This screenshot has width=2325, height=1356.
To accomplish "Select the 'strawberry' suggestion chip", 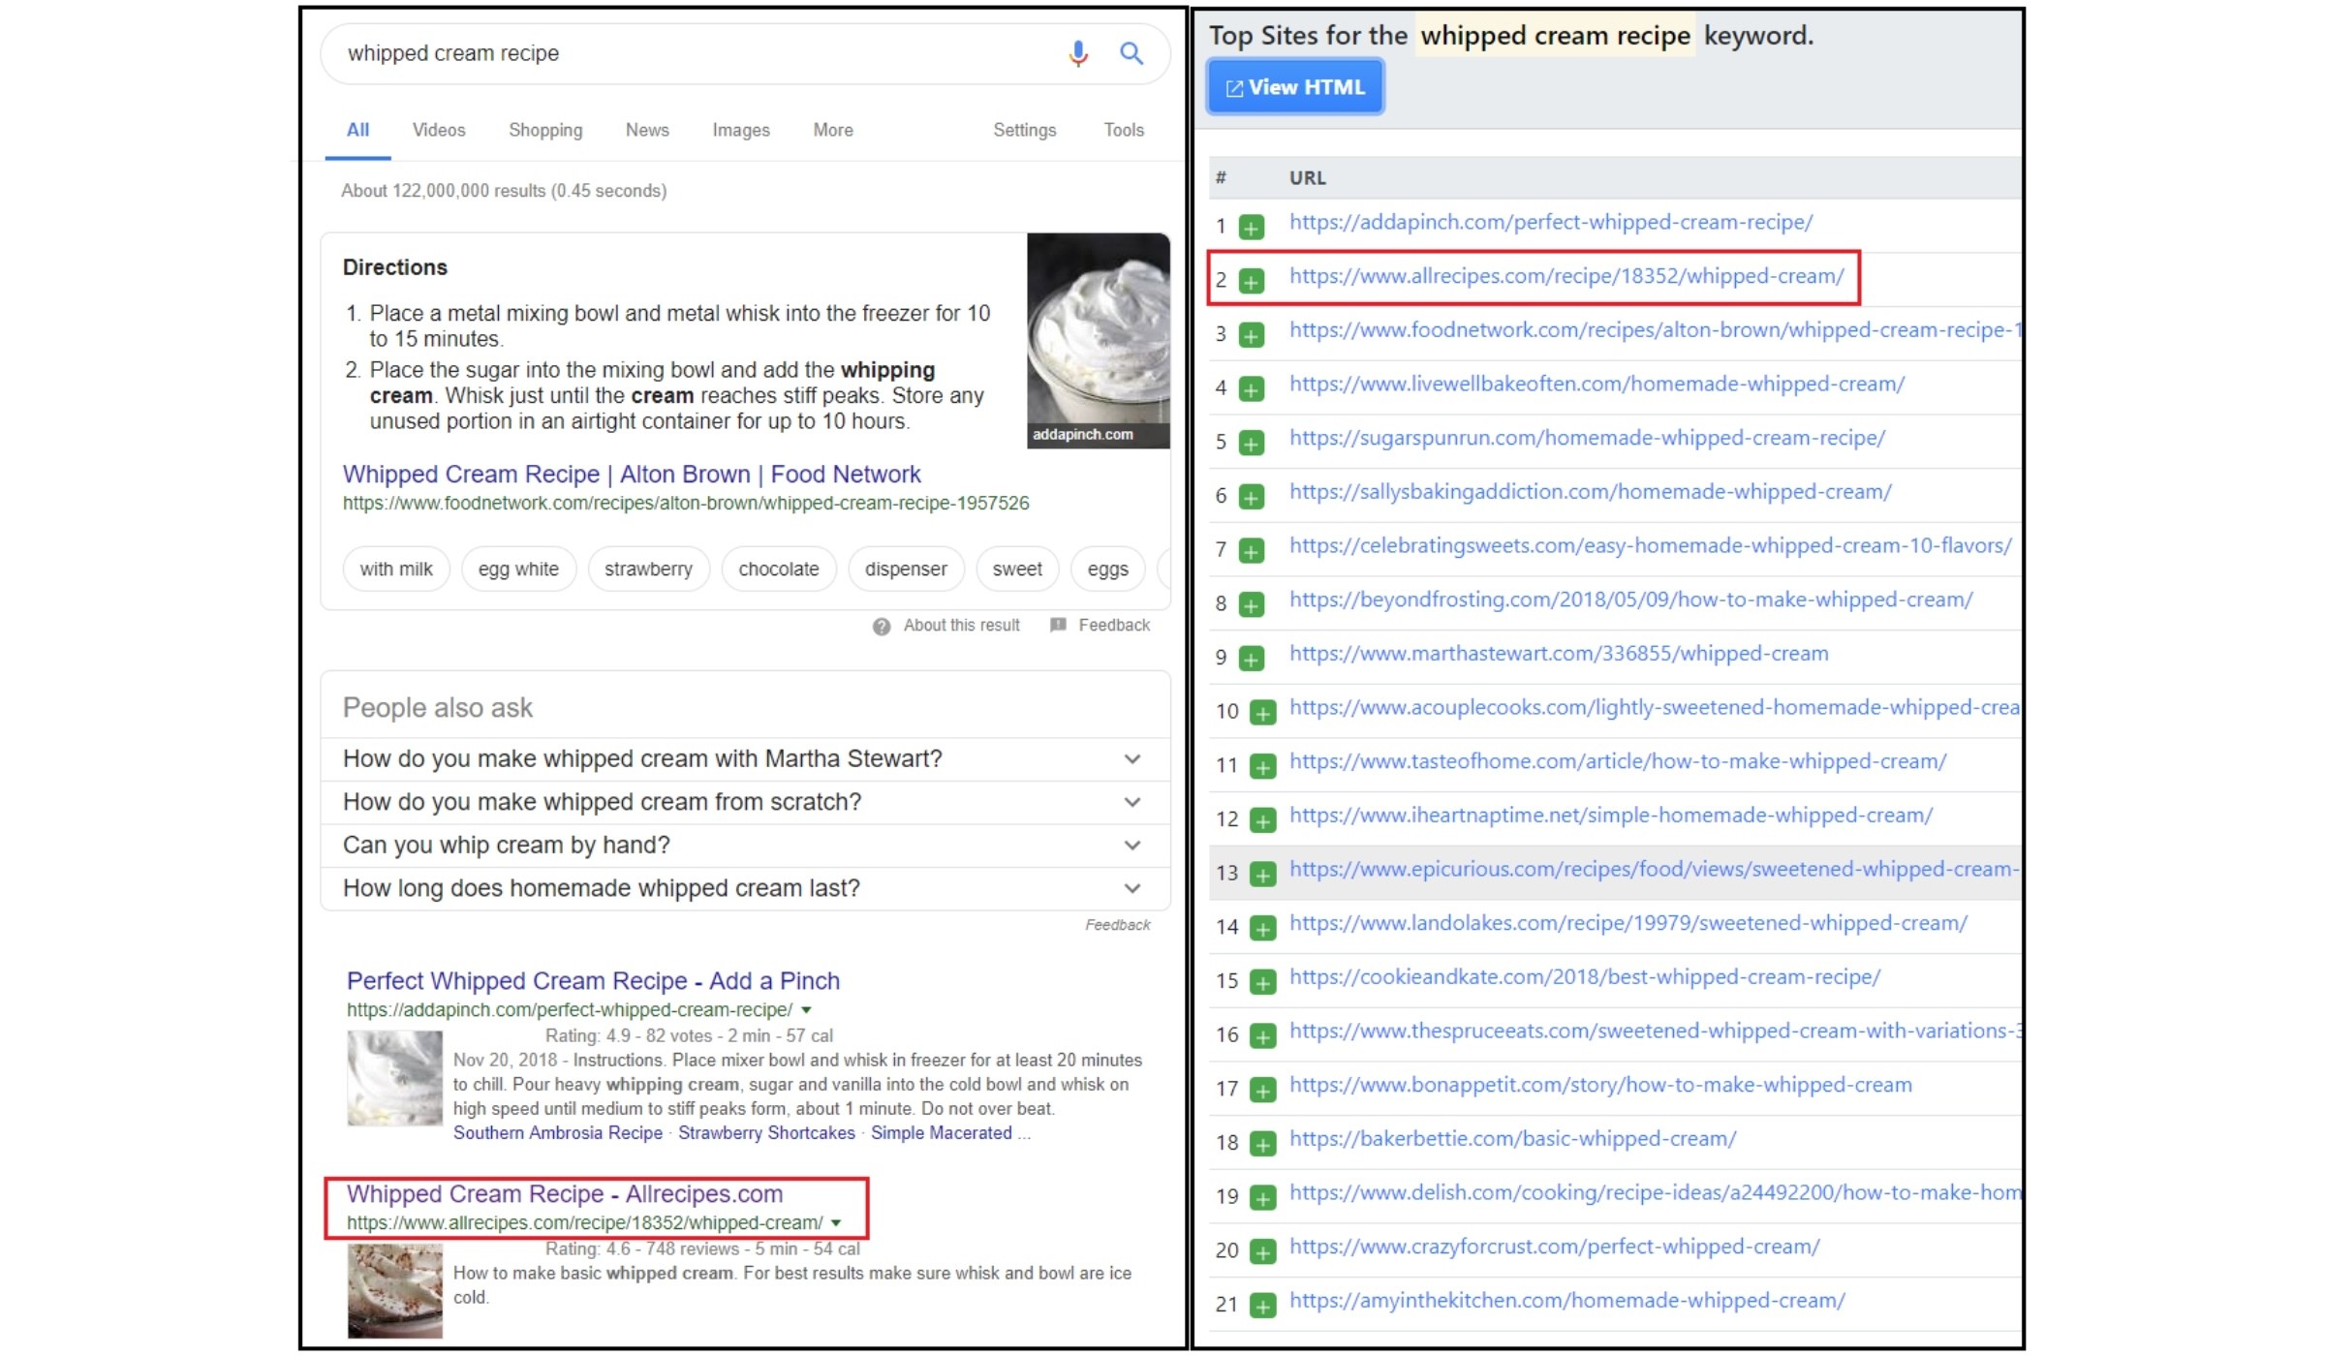I will point(648,570).
